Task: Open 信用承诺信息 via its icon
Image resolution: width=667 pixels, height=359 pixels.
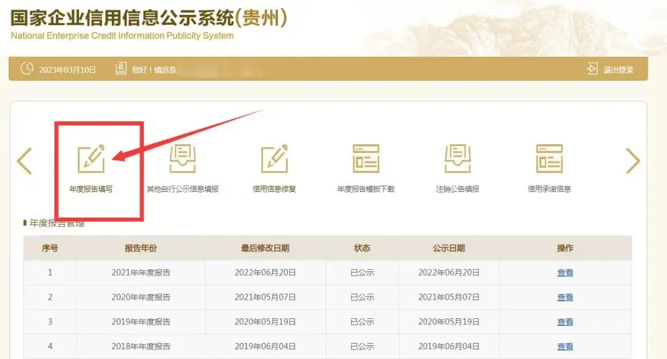Action: [549, 159]
